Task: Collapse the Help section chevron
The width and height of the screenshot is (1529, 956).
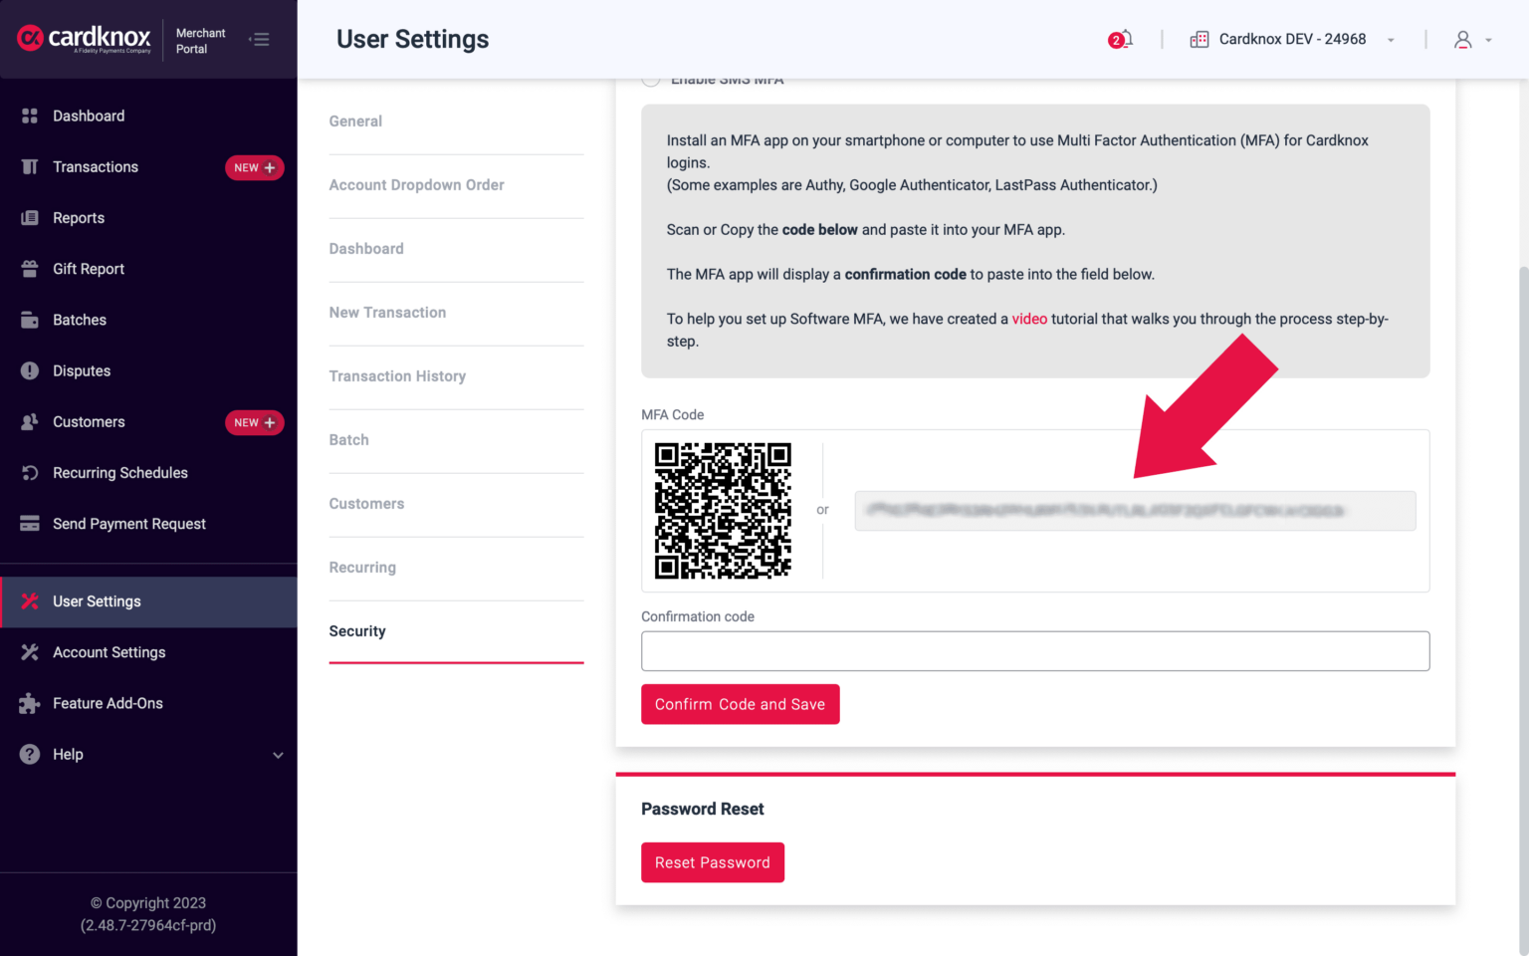Action: (278, 755)
